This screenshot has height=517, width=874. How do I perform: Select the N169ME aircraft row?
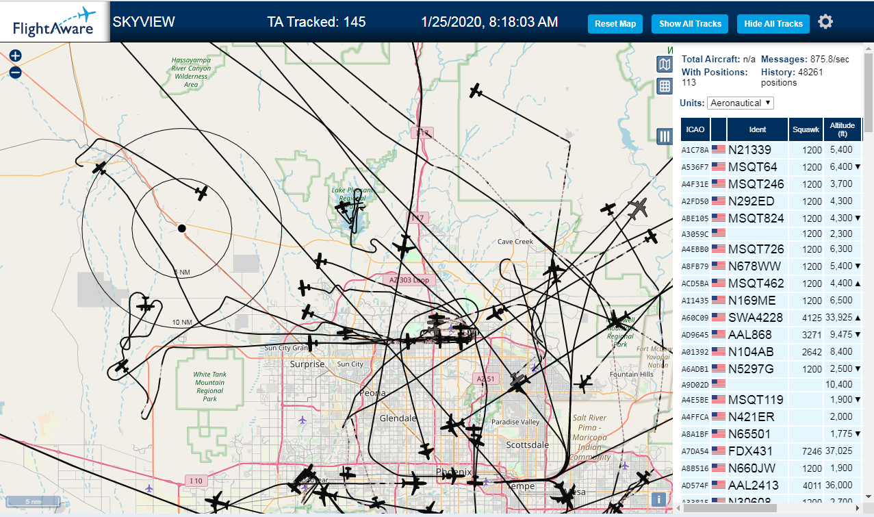pyautogui.click(x=771, y=300)
